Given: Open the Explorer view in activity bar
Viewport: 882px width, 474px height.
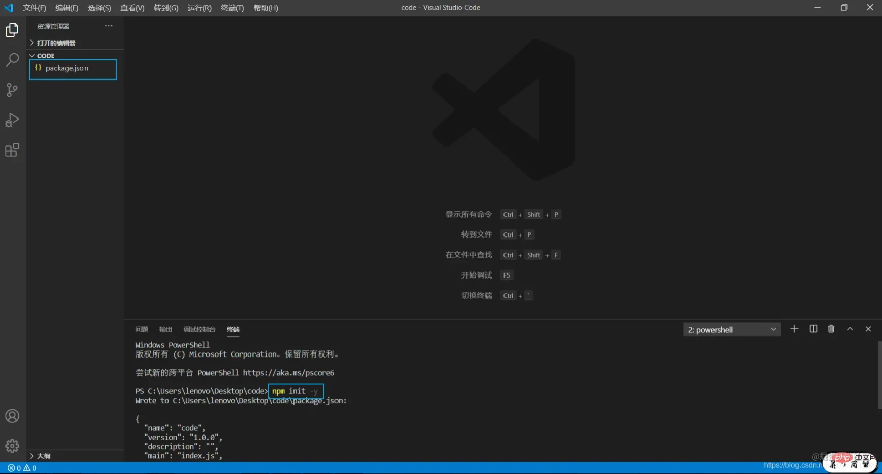Looking at the screenshot, I should tap(12, 30).
